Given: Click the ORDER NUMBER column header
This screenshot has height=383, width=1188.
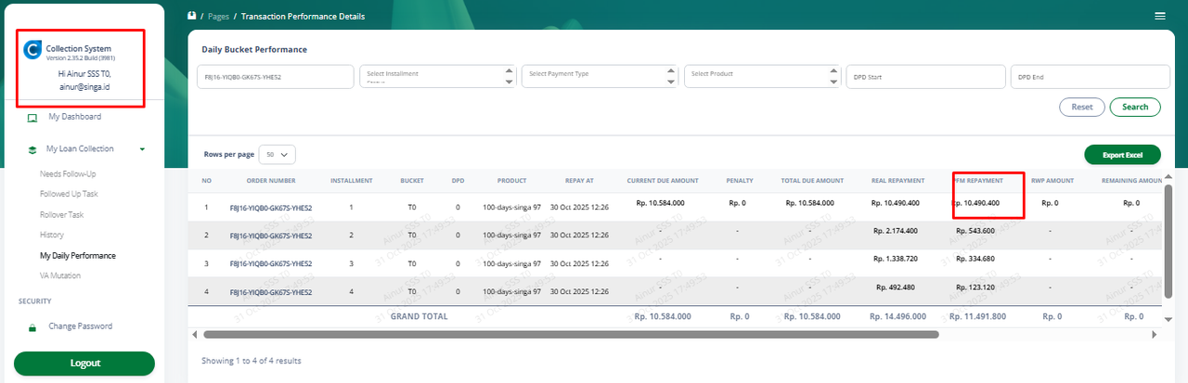Looking at the screenshot, I should (271, 181).
